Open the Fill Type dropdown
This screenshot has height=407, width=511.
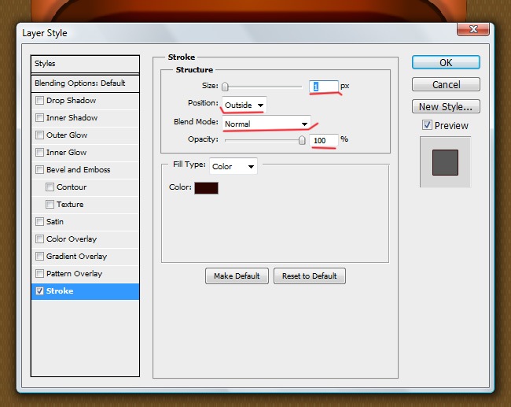pos(233,166)
